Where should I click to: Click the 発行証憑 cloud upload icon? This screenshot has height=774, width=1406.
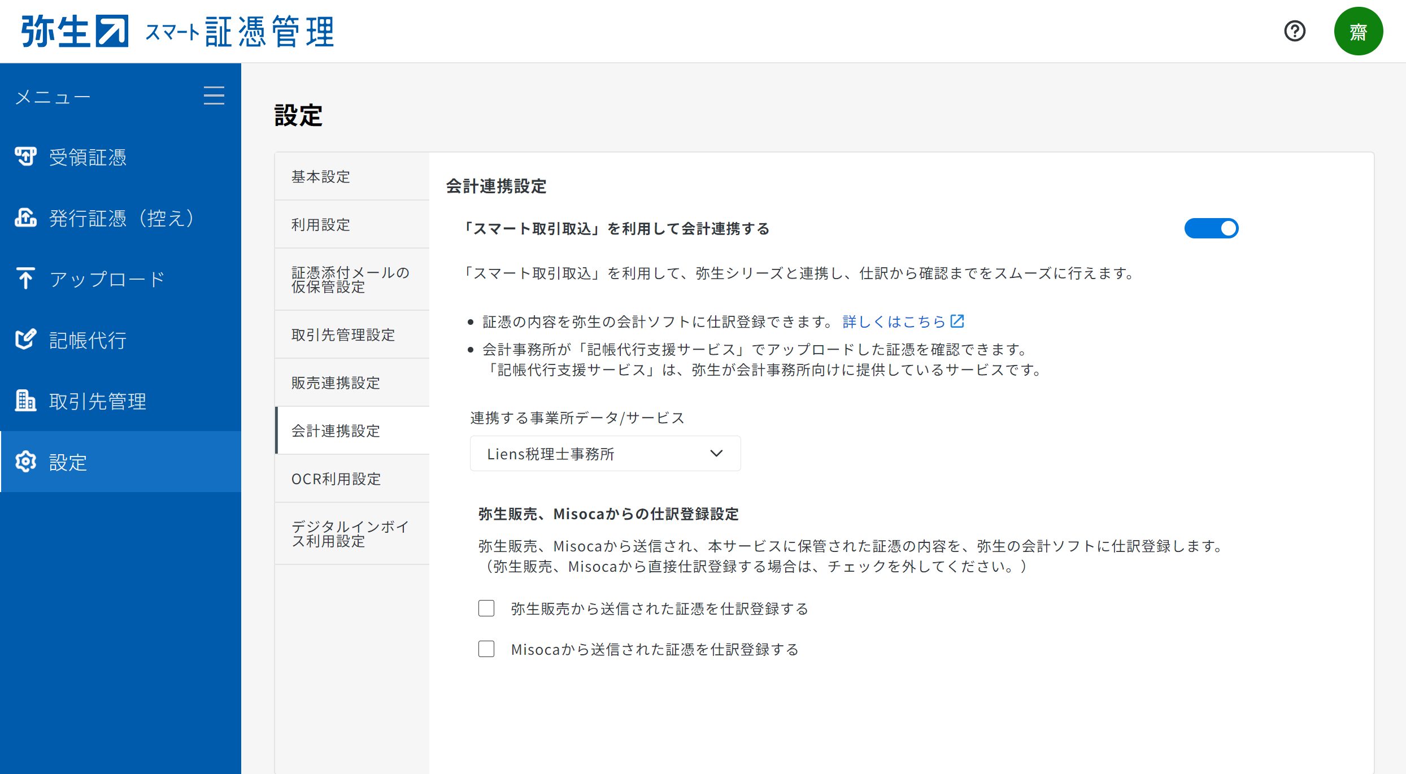pos(25,218)
